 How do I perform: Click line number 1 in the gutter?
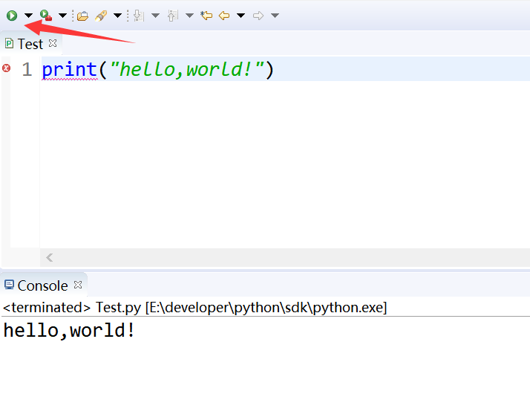27,69
